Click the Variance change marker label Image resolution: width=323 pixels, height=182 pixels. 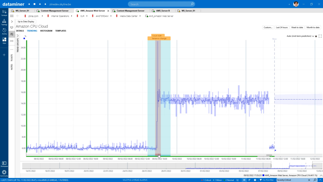point(159,38)
